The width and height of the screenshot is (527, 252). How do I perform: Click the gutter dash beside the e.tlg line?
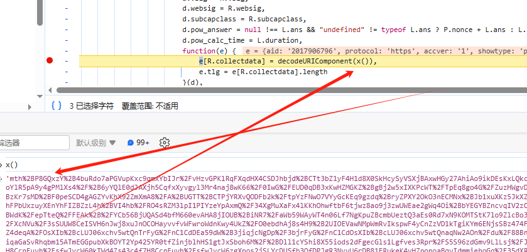click(x=67, y=72)
